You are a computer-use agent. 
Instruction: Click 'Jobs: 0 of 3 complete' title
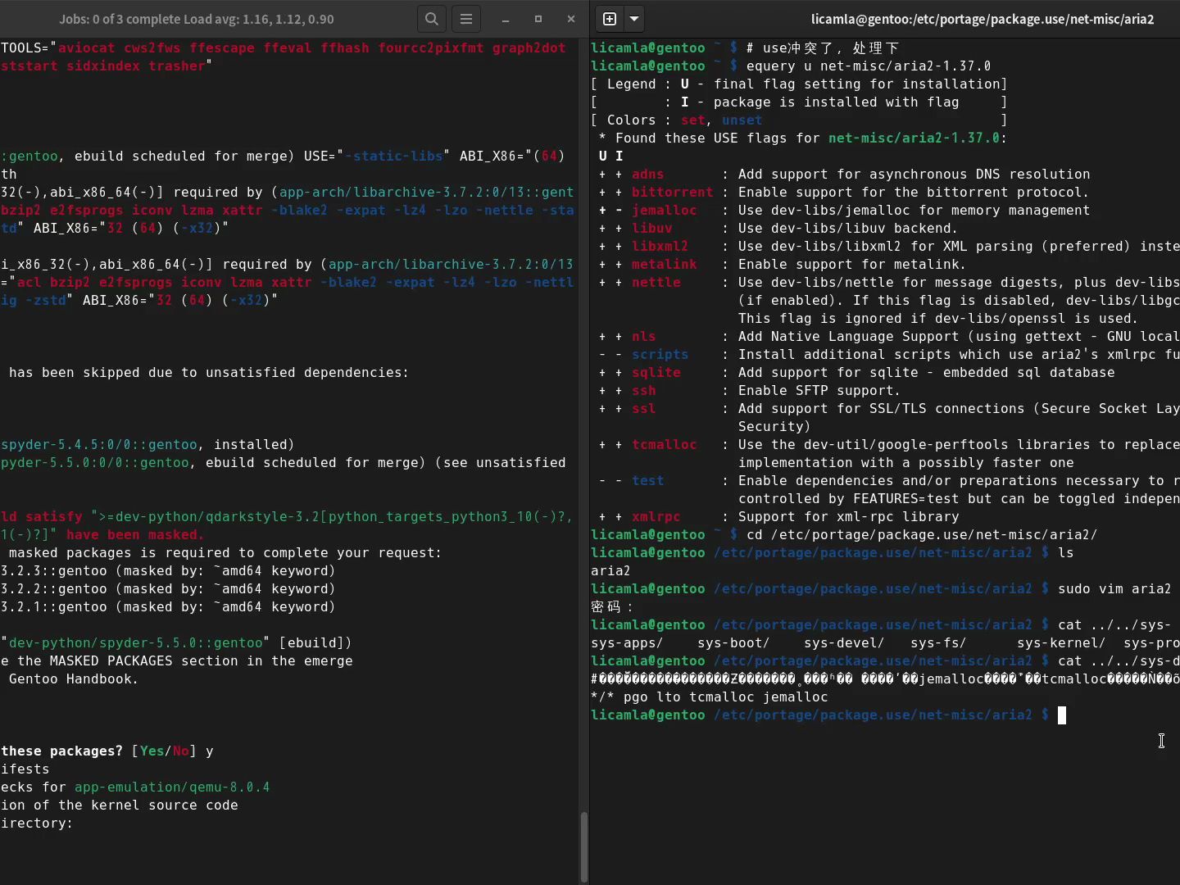point(196,19)
